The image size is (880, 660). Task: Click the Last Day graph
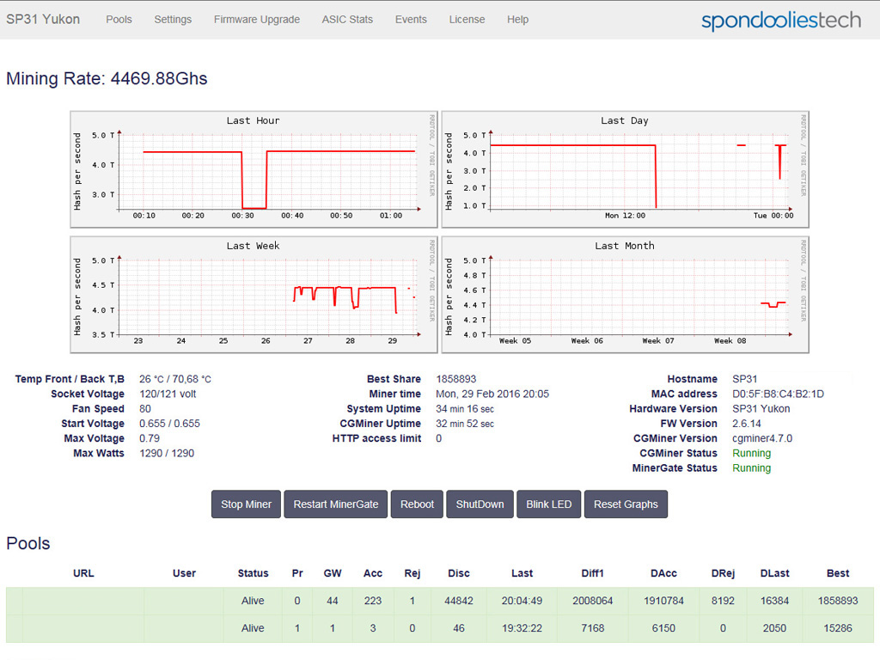tap(626, 169)
